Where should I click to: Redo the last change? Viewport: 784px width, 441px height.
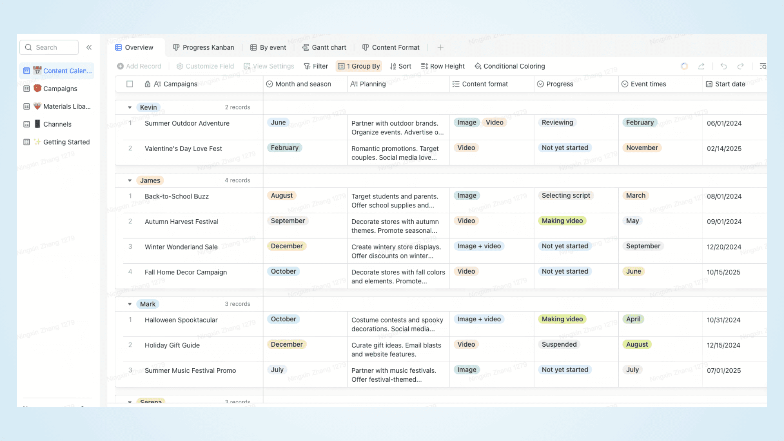[741, 66]
